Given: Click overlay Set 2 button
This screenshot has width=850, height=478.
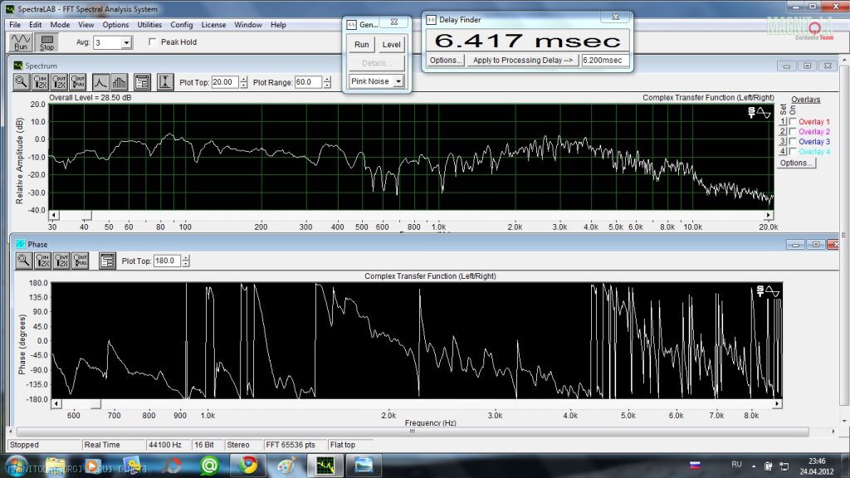Looking at the screenshot, I should (x=782, y=132).
